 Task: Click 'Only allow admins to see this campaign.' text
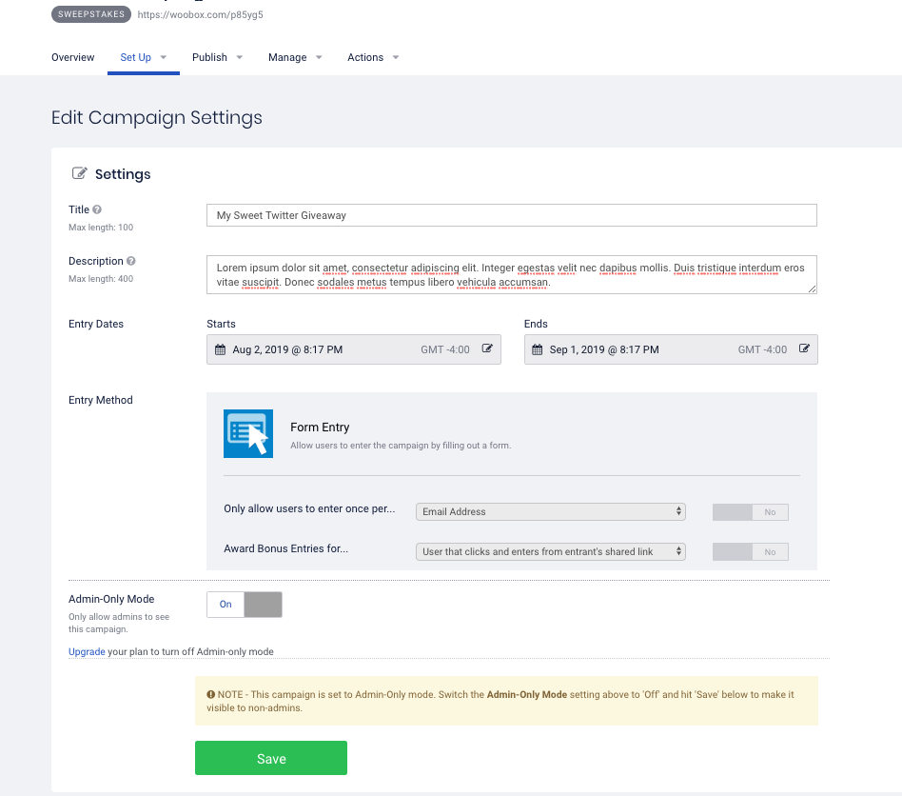[119, 623]
